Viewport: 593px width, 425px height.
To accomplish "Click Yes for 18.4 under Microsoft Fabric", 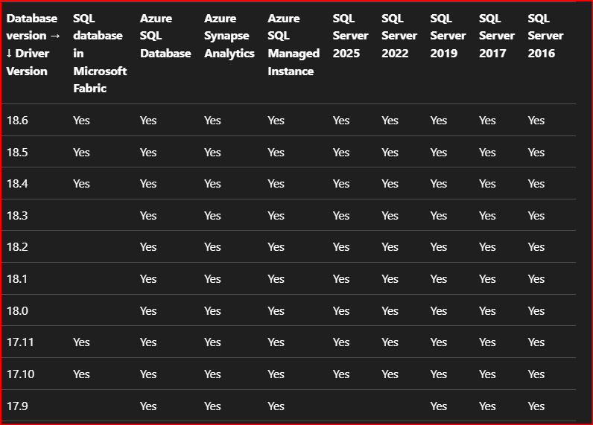I will click(x=81, y=184).
